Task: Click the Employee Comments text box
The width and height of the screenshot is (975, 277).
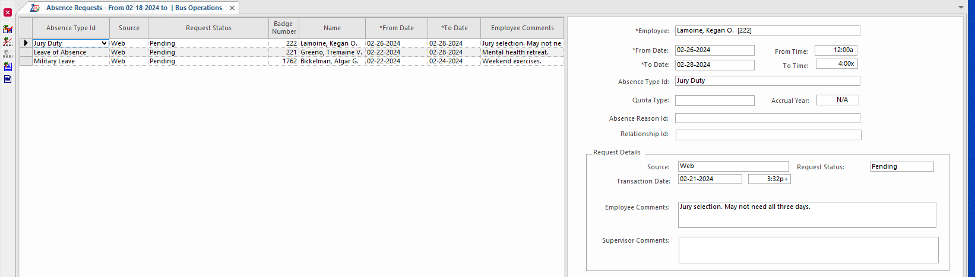Action: (807, 215)
